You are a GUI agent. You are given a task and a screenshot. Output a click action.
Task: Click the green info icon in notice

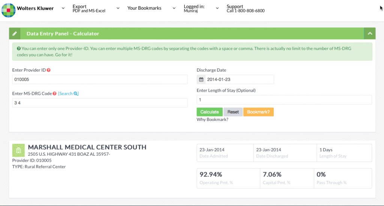19,49
